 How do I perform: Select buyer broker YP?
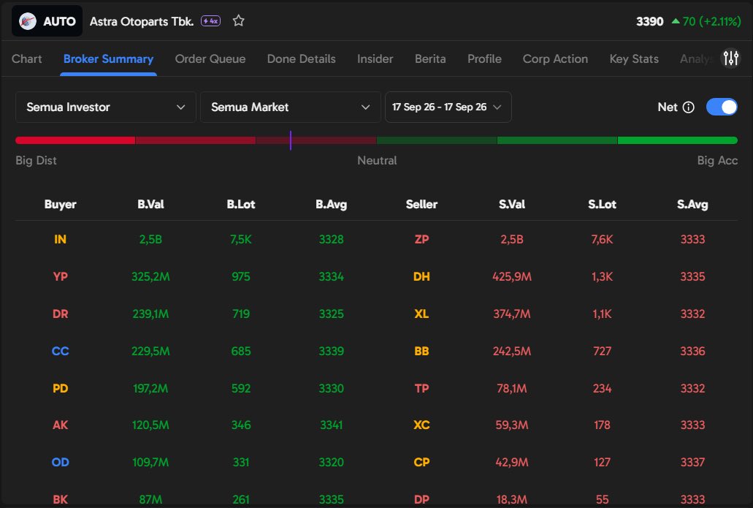click(x=61, y=276)
